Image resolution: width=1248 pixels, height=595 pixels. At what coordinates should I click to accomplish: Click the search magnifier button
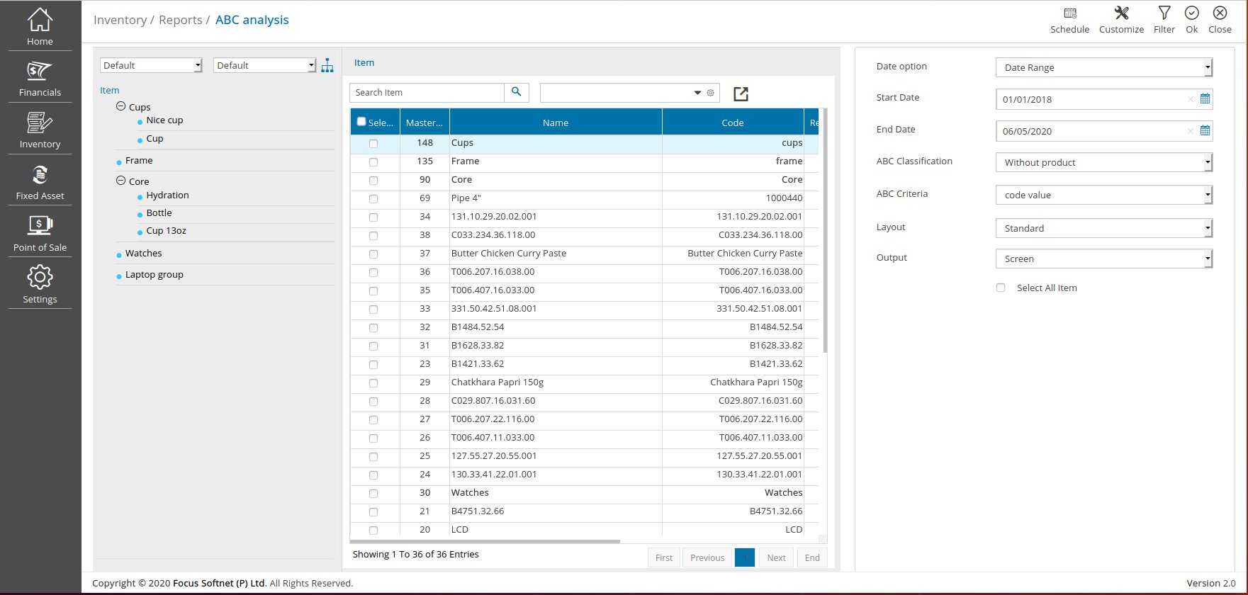point(516,92)
